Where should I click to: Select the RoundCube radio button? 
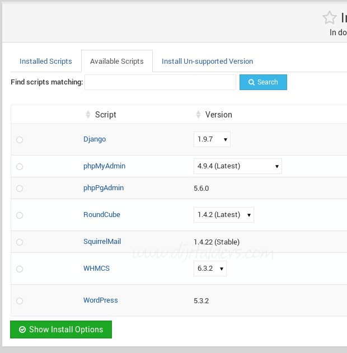(x=20, y=215)
